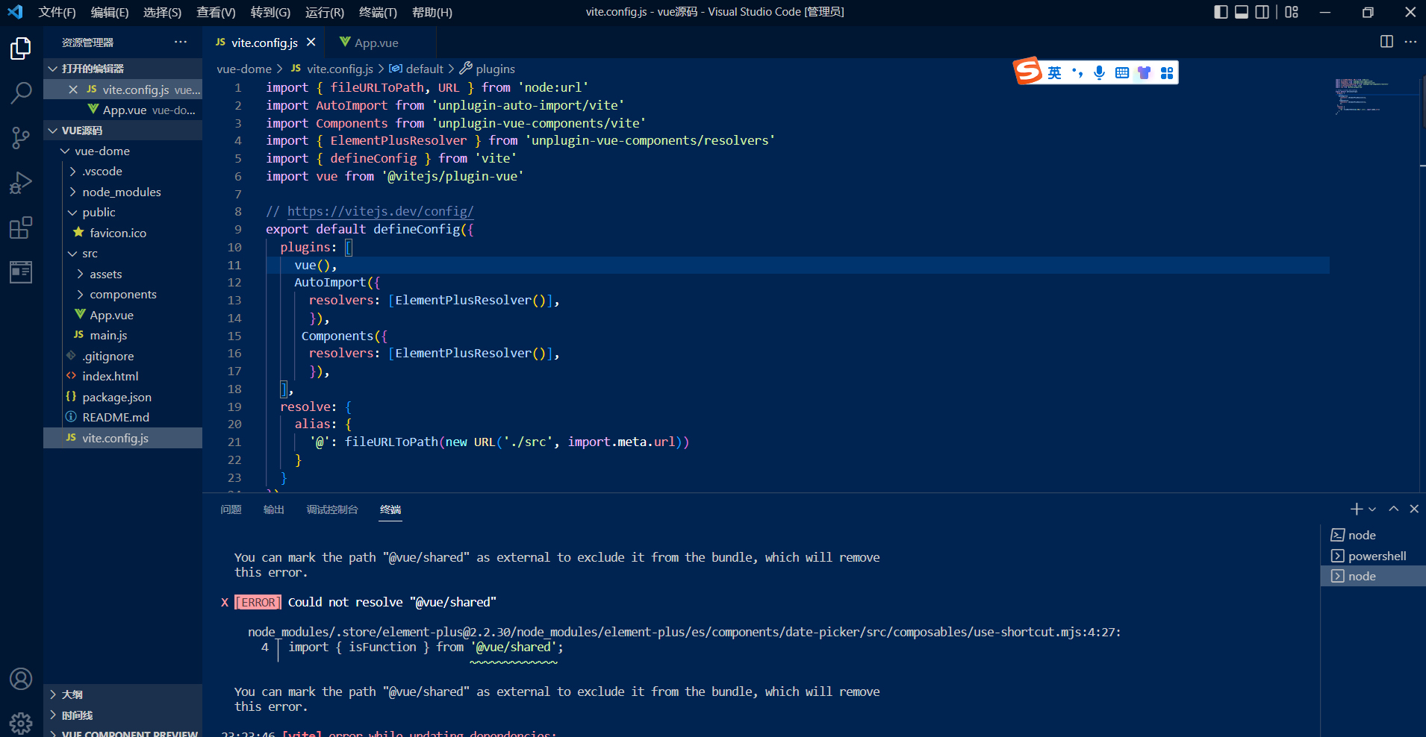This screenshot has width=1426, height=737.
Task: Switch to the 问题 panel tab
Action: point(231,509)
